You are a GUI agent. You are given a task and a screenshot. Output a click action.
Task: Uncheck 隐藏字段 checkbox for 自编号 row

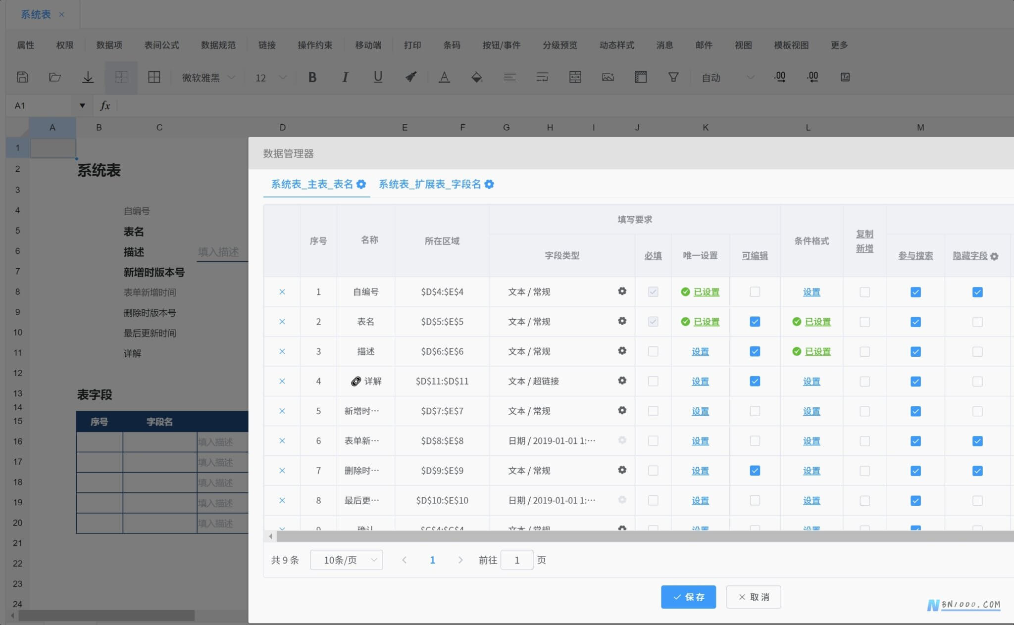click(977, 292)
